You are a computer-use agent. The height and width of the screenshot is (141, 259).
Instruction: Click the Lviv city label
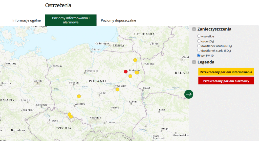pyautogui.click(x=148, y=124)
